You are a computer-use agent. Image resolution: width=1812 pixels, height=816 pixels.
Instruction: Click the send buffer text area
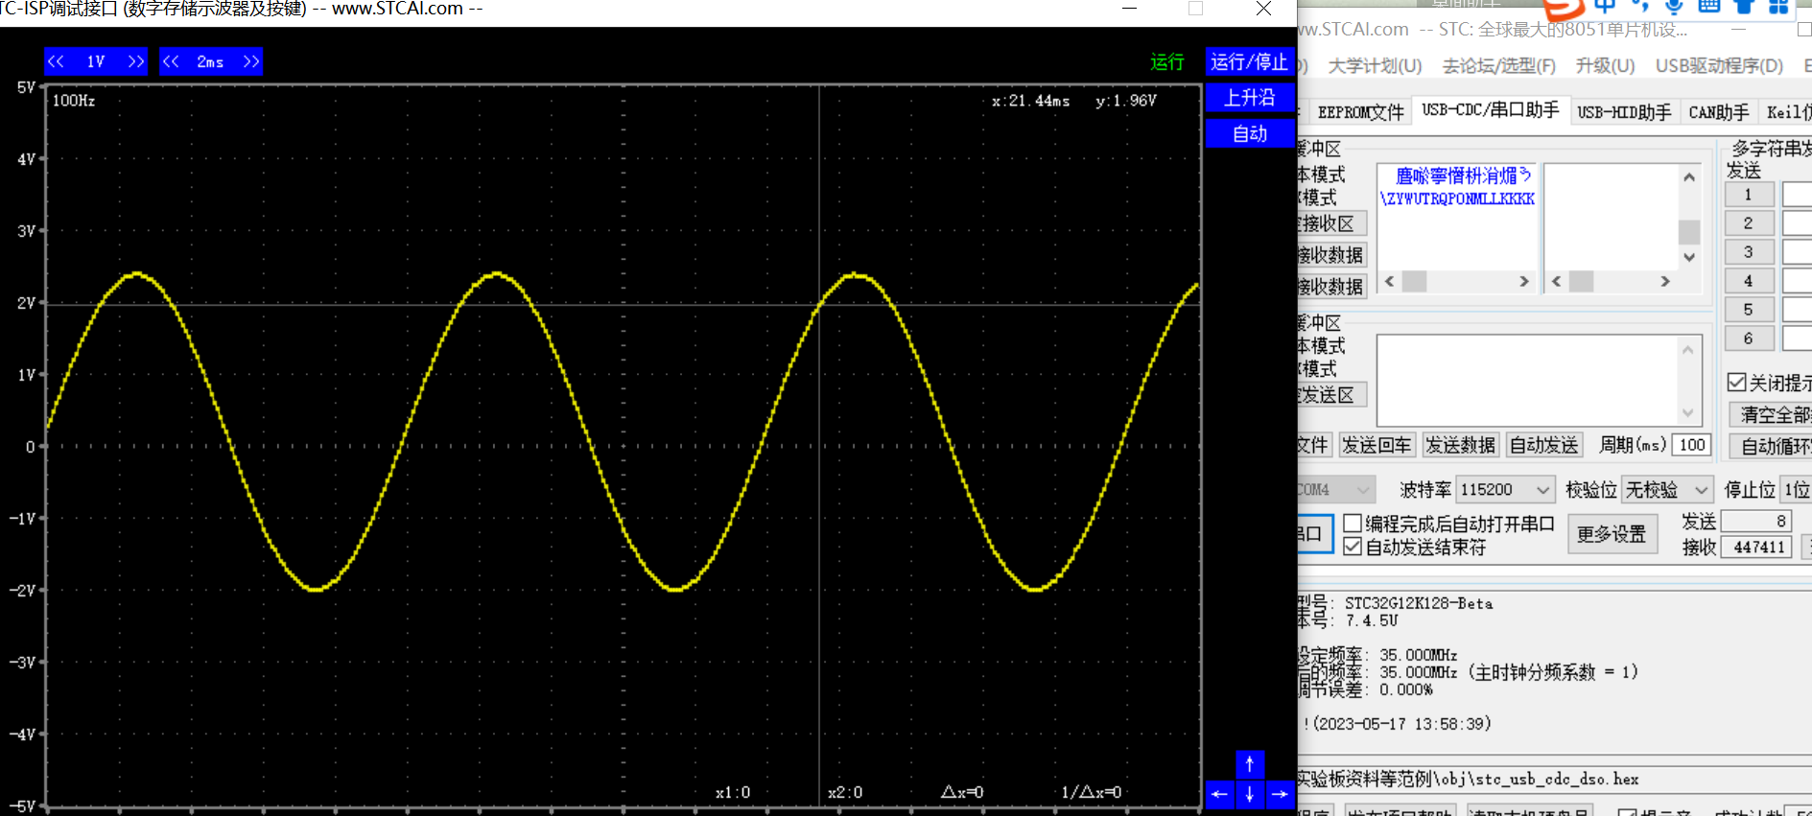1527,380
